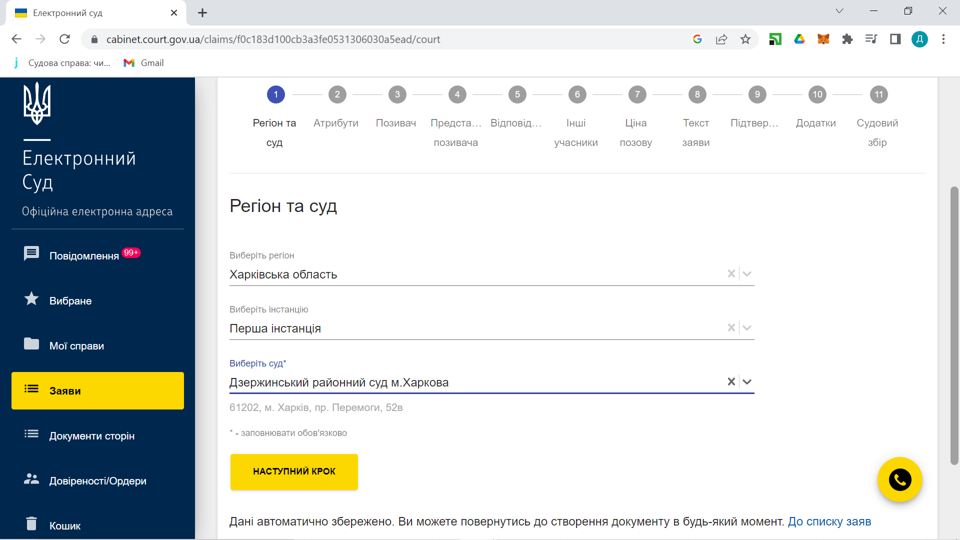Open Кошик trash section
Image resolution: width=960 pixels, height=540 pixels.
click(64, 525)
